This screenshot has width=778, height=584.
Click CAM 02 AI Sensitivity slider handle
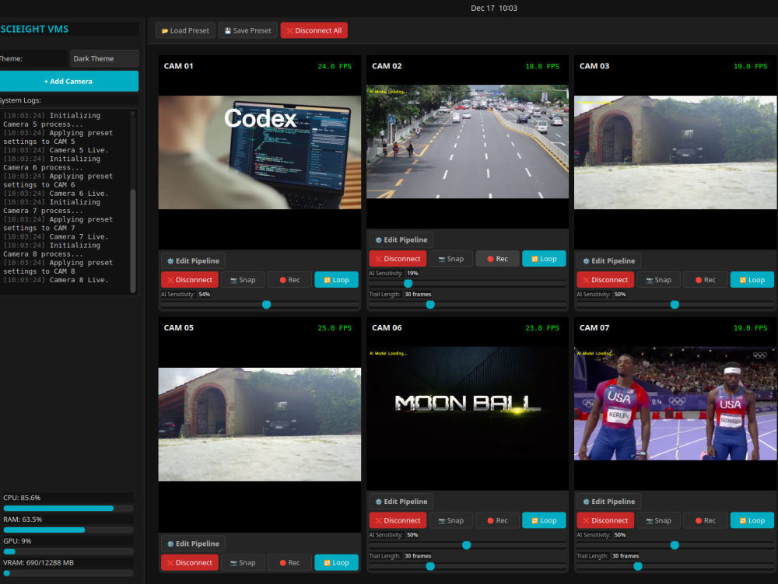coord(408,284)
